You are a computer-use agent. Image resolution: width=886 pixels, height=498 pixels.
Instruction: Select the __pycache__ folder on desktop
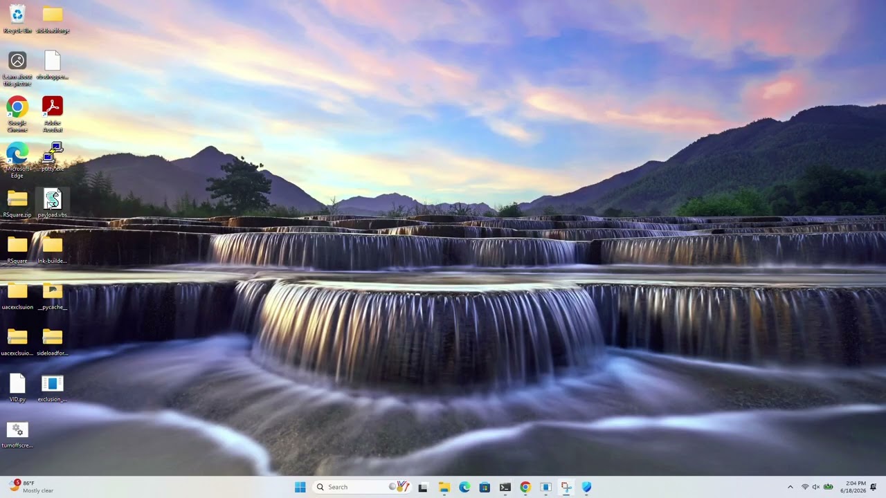coord(53,295)
